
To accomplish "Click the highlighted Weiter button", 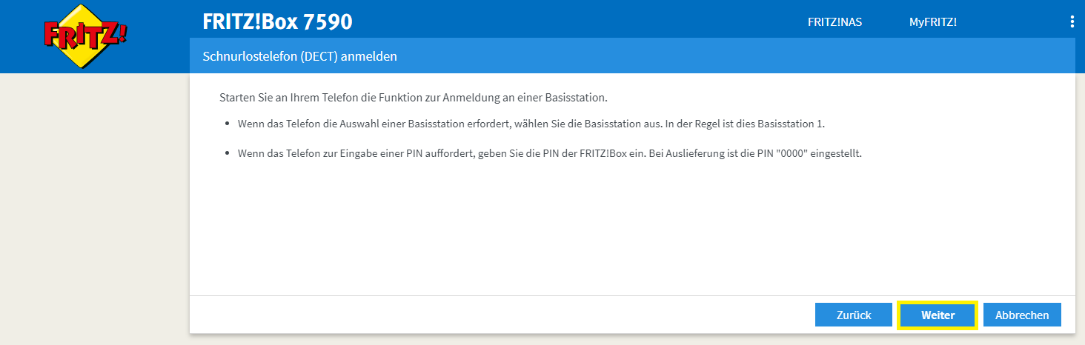I will (x=938, y=315).
